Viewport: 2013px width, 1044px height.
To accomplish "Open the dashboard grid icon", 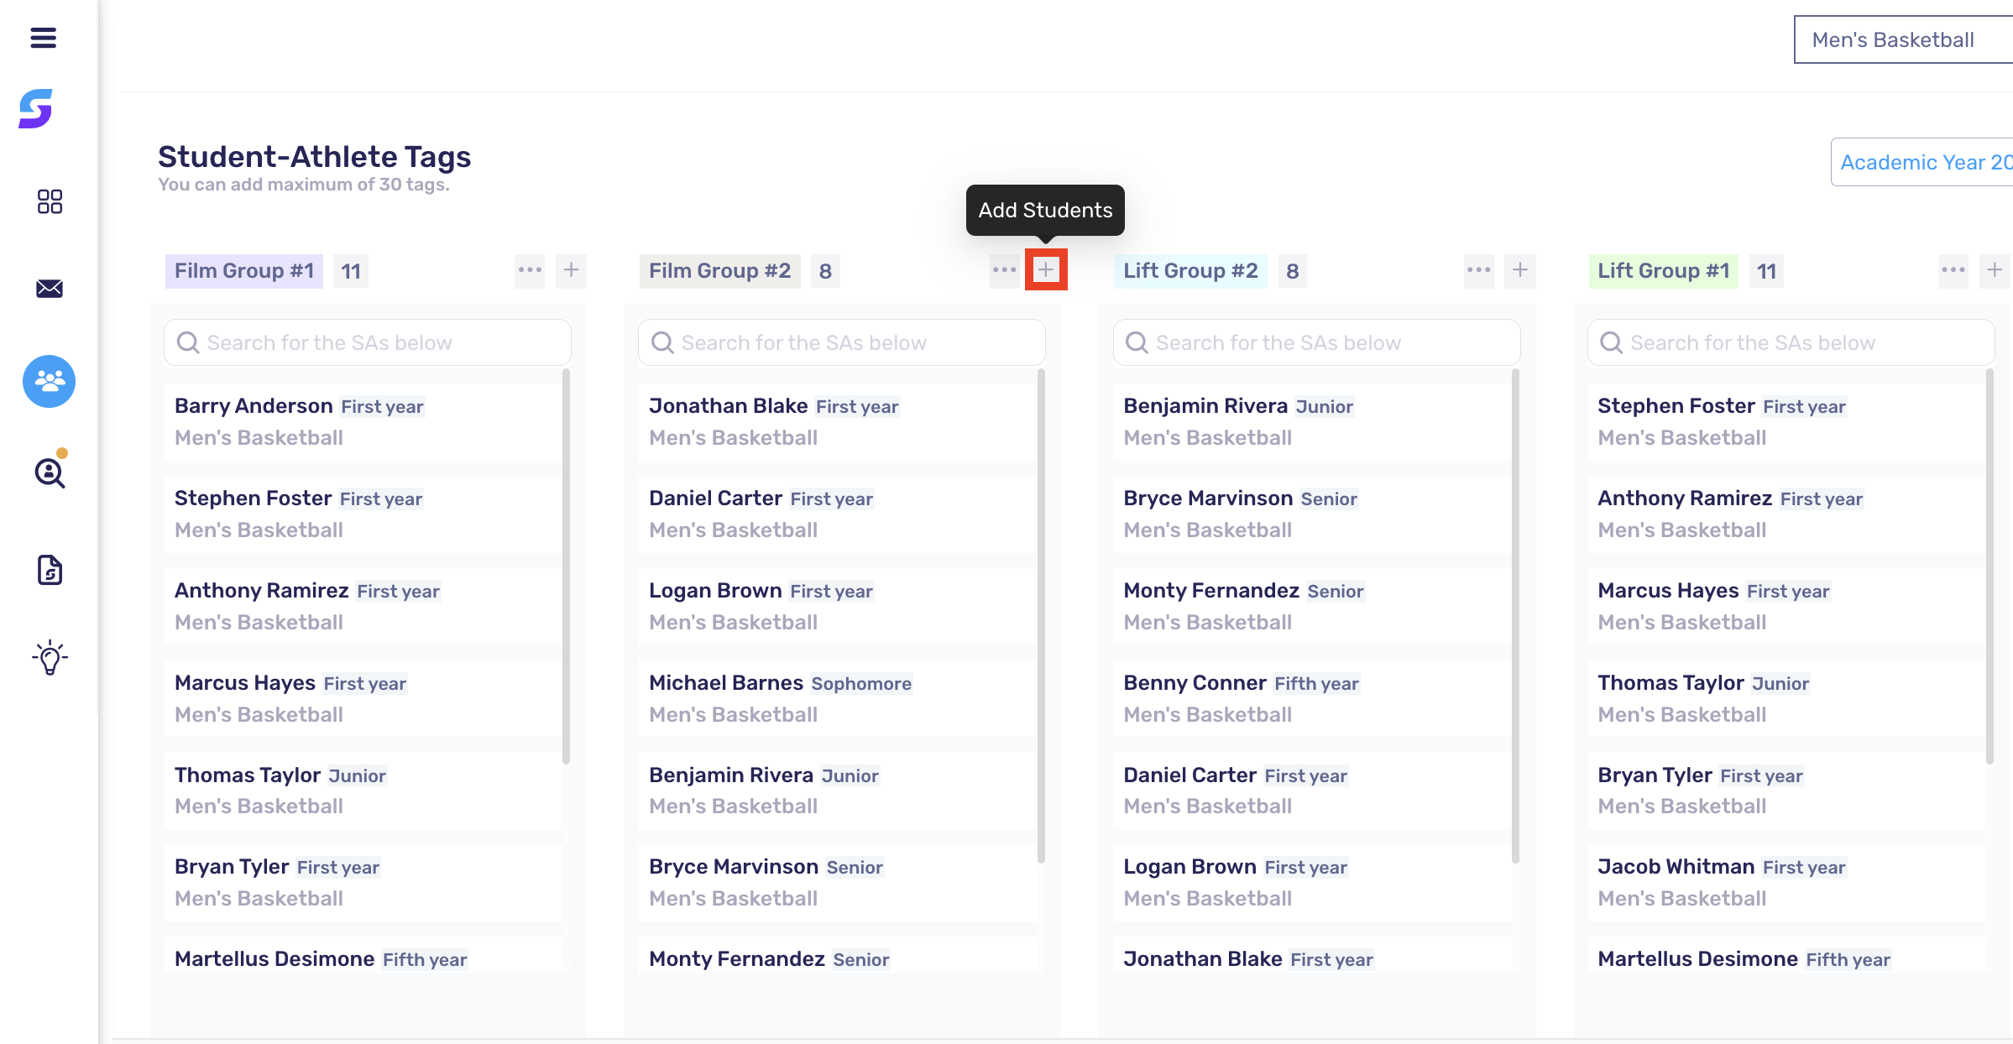I will 50,201.
